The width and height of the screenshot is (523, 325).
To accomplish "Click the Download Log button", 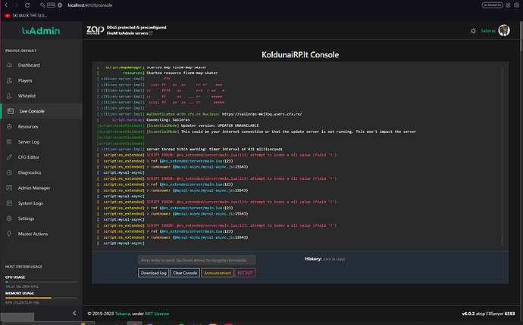I will click(152, 272).
